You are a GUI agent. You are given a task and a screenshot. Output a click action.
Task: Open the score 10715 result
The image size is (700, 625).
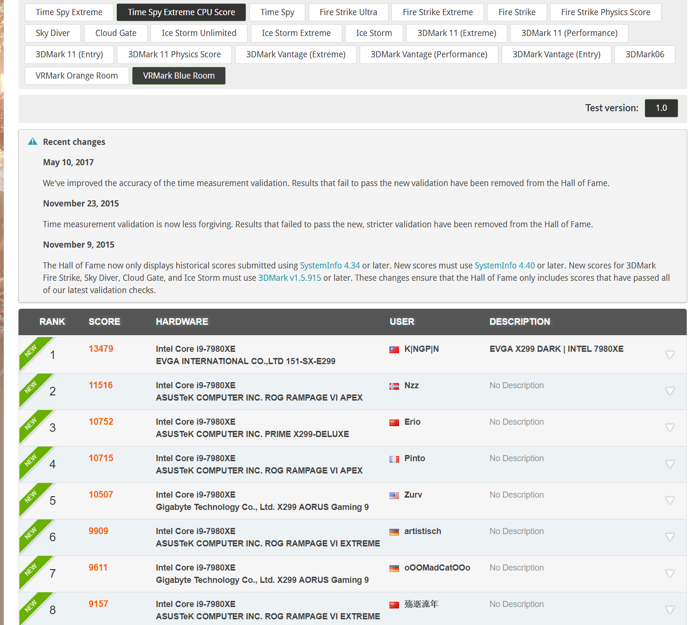pyautogui.click(x=101, y=458)
